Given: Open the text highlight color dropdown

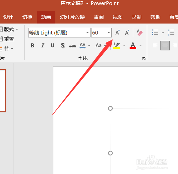Looking at the screenshot, I should (124, 46).
